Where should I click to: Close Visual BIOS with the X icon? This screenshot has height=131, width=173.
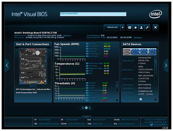155,28
